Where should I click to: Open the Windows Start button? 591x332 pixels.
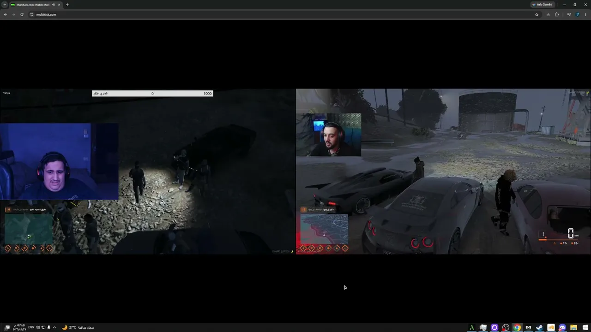[x=585, y=327]
